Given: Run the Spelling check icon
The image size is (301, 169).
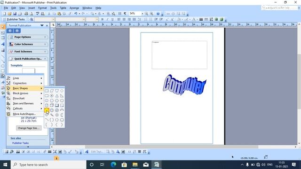Looking at the screenshot, I should click(x=38, y=14).
